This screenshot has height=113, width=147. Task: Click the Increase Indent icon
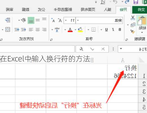[17, 30]
